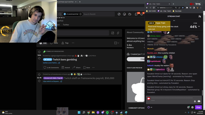Open extensions puzzle icon in chat browser
Viewport: 205px width, 115px height.
pyautogui.click(x=187, y=8)
